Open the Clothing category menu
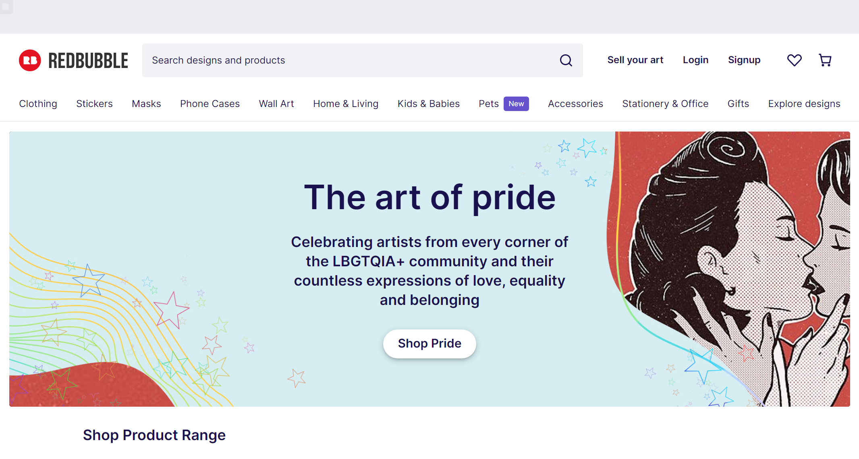The image size is (859, 459). tap(38, 104)
